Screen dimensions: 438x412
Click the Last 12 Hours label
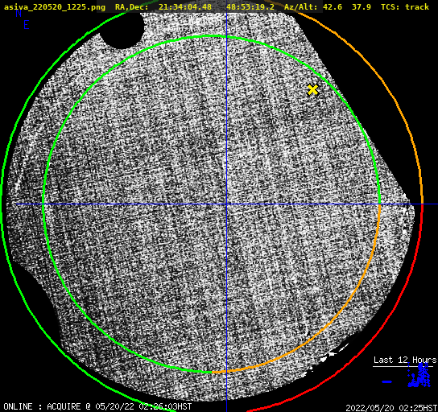[405, 360]
